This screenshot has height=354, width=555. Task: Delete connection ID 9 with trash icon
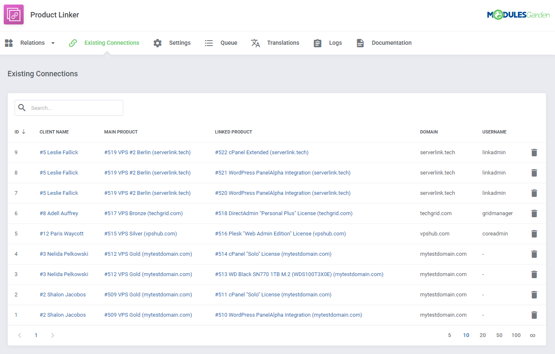tap(534, 152)
